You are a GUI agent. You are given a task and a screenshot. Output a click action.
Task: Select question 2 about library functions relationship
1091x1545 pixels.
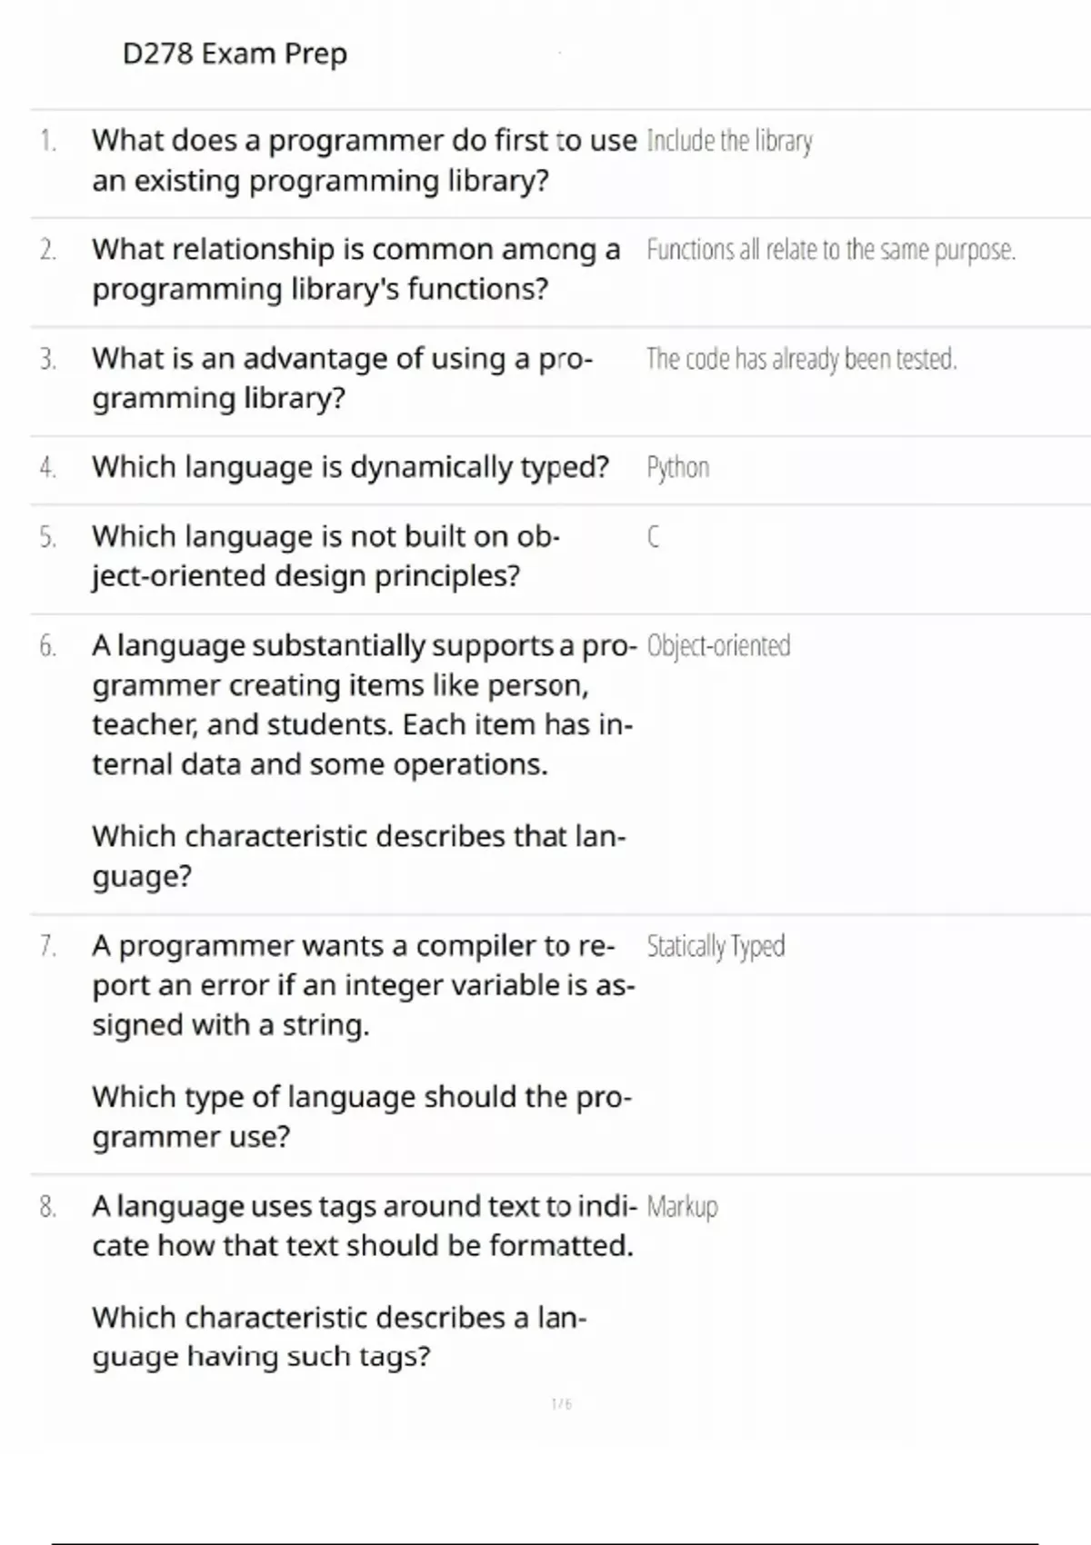pyautogui.click(x=356, y=269)
